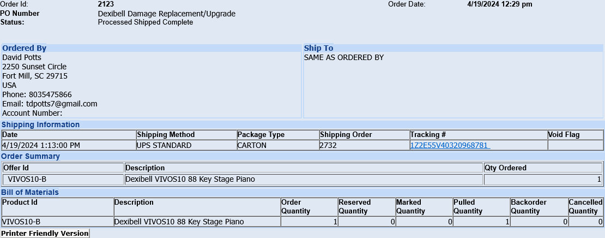Click the Ship To section header

coord(318,48)
